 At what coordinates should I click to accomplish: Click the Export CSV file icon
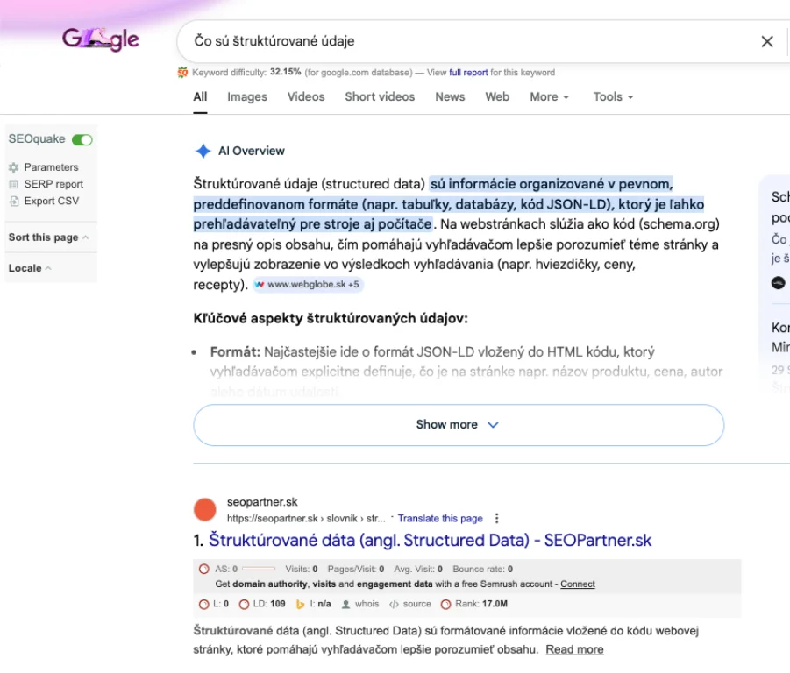(13, 201)
